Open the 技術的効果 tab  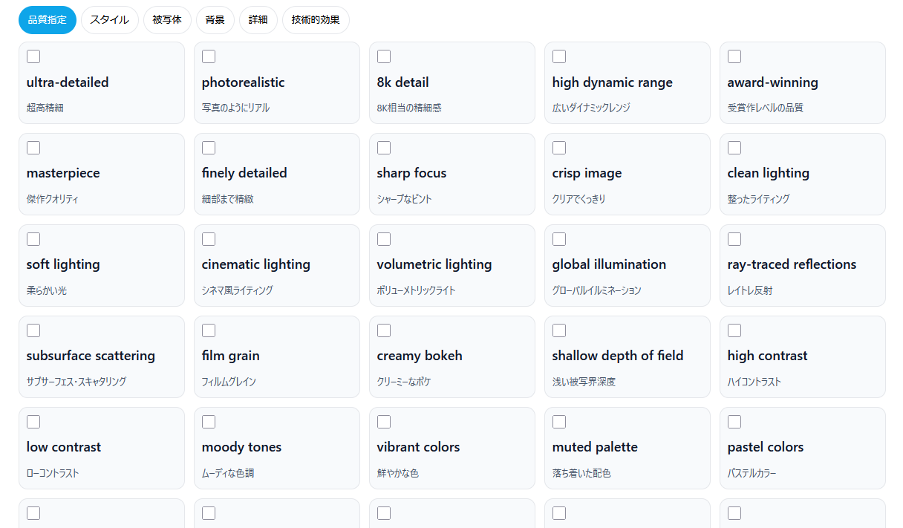316,20
